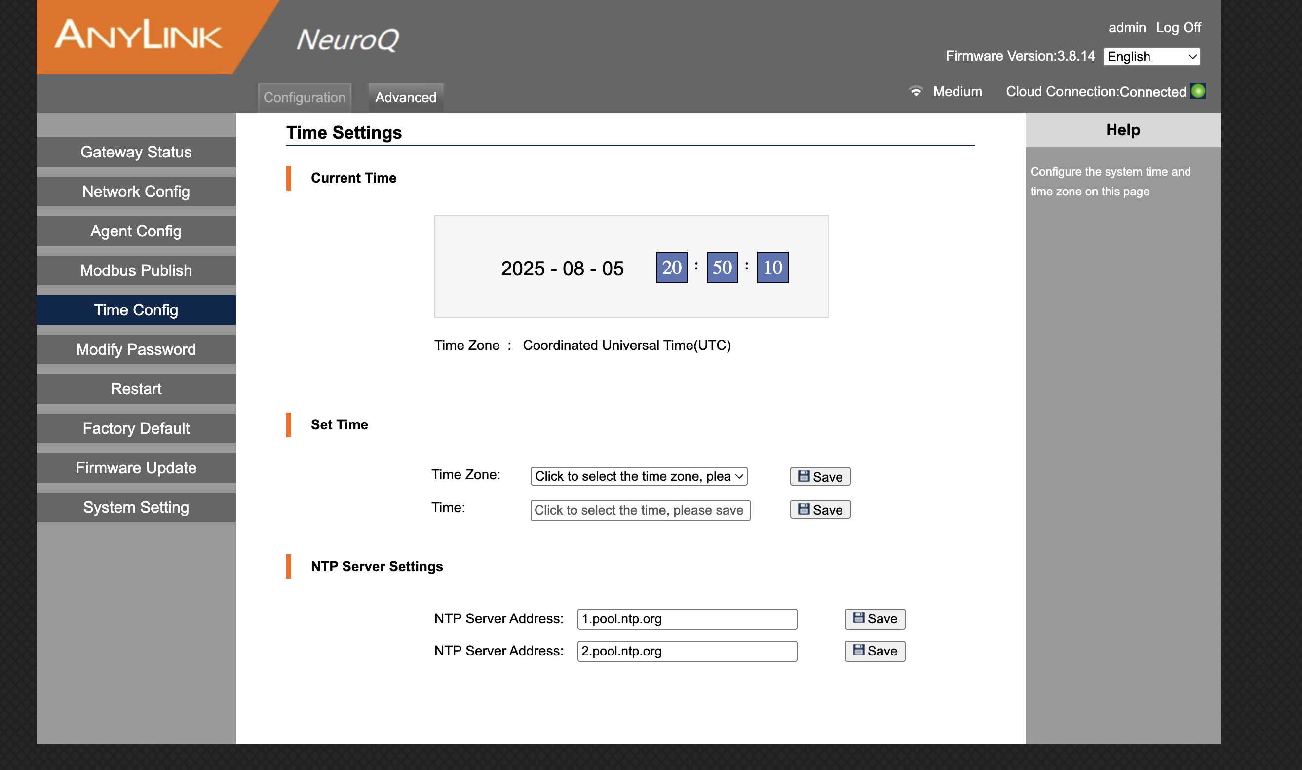This screenshot has height=770, width=1302.
Task: Save the manually set Time
Action: click(820, 509)
